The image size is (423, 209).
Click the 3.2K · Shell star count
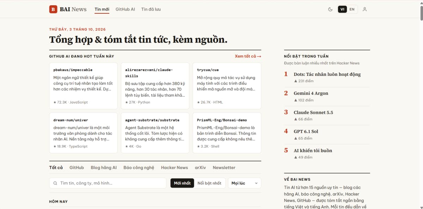point(208,146)
